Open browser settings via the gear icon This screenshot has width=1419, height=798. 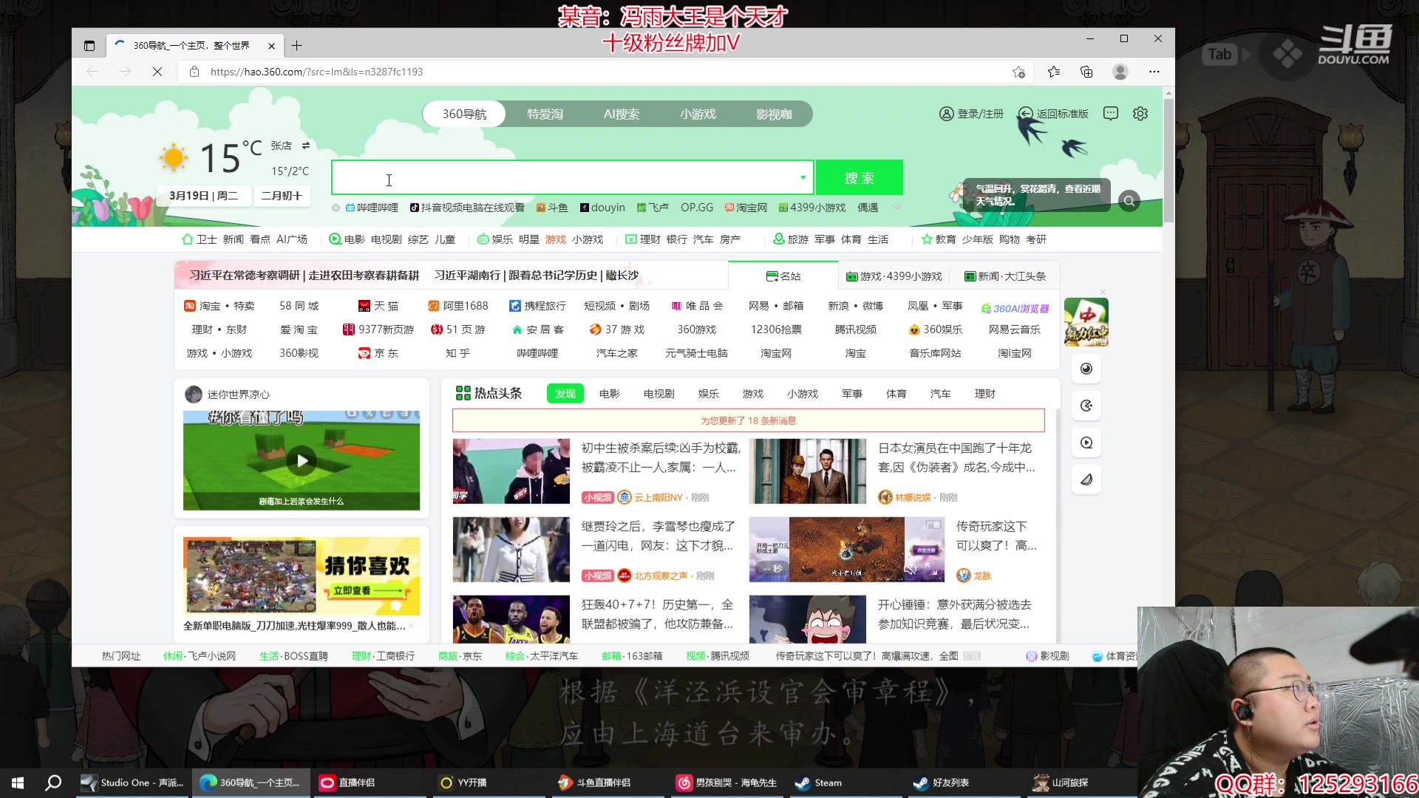click(x=1140, y=113)
